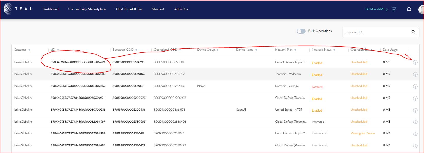This screenshot has height=153, width=424.
Task: Click Bootstrap ICCID 8901990000002200981
Action: (x=129, y=110)
